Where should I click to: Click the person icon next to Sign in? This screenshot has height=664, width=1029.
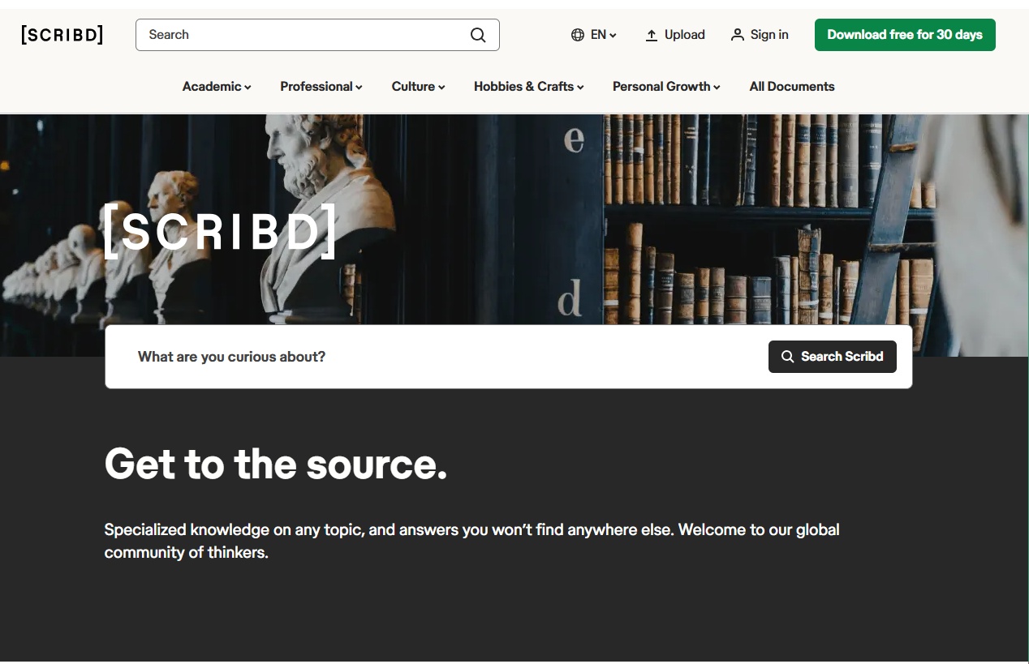(737, 34)
